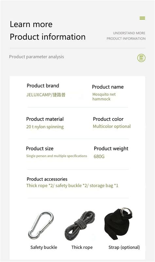Select the black strap image
The height and width of the screenshot is (262, 155).
(118, 224)
